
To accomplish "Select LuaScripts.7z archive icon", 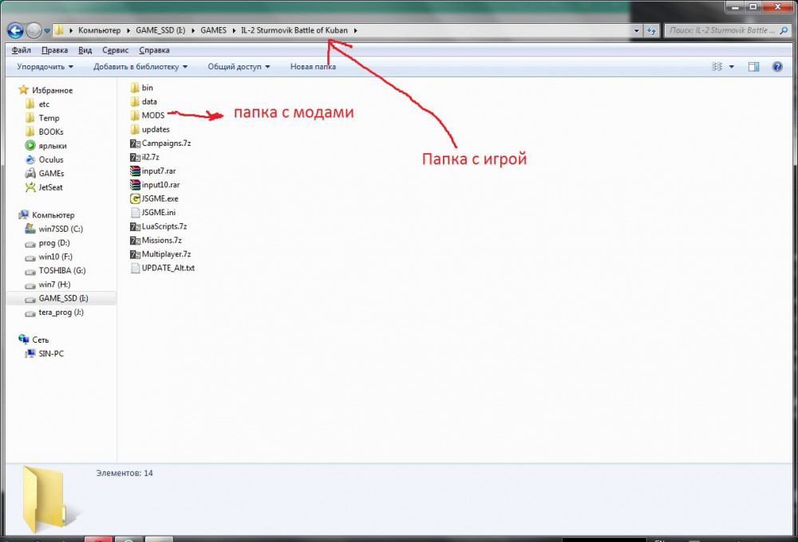I will tap(135, 226).
